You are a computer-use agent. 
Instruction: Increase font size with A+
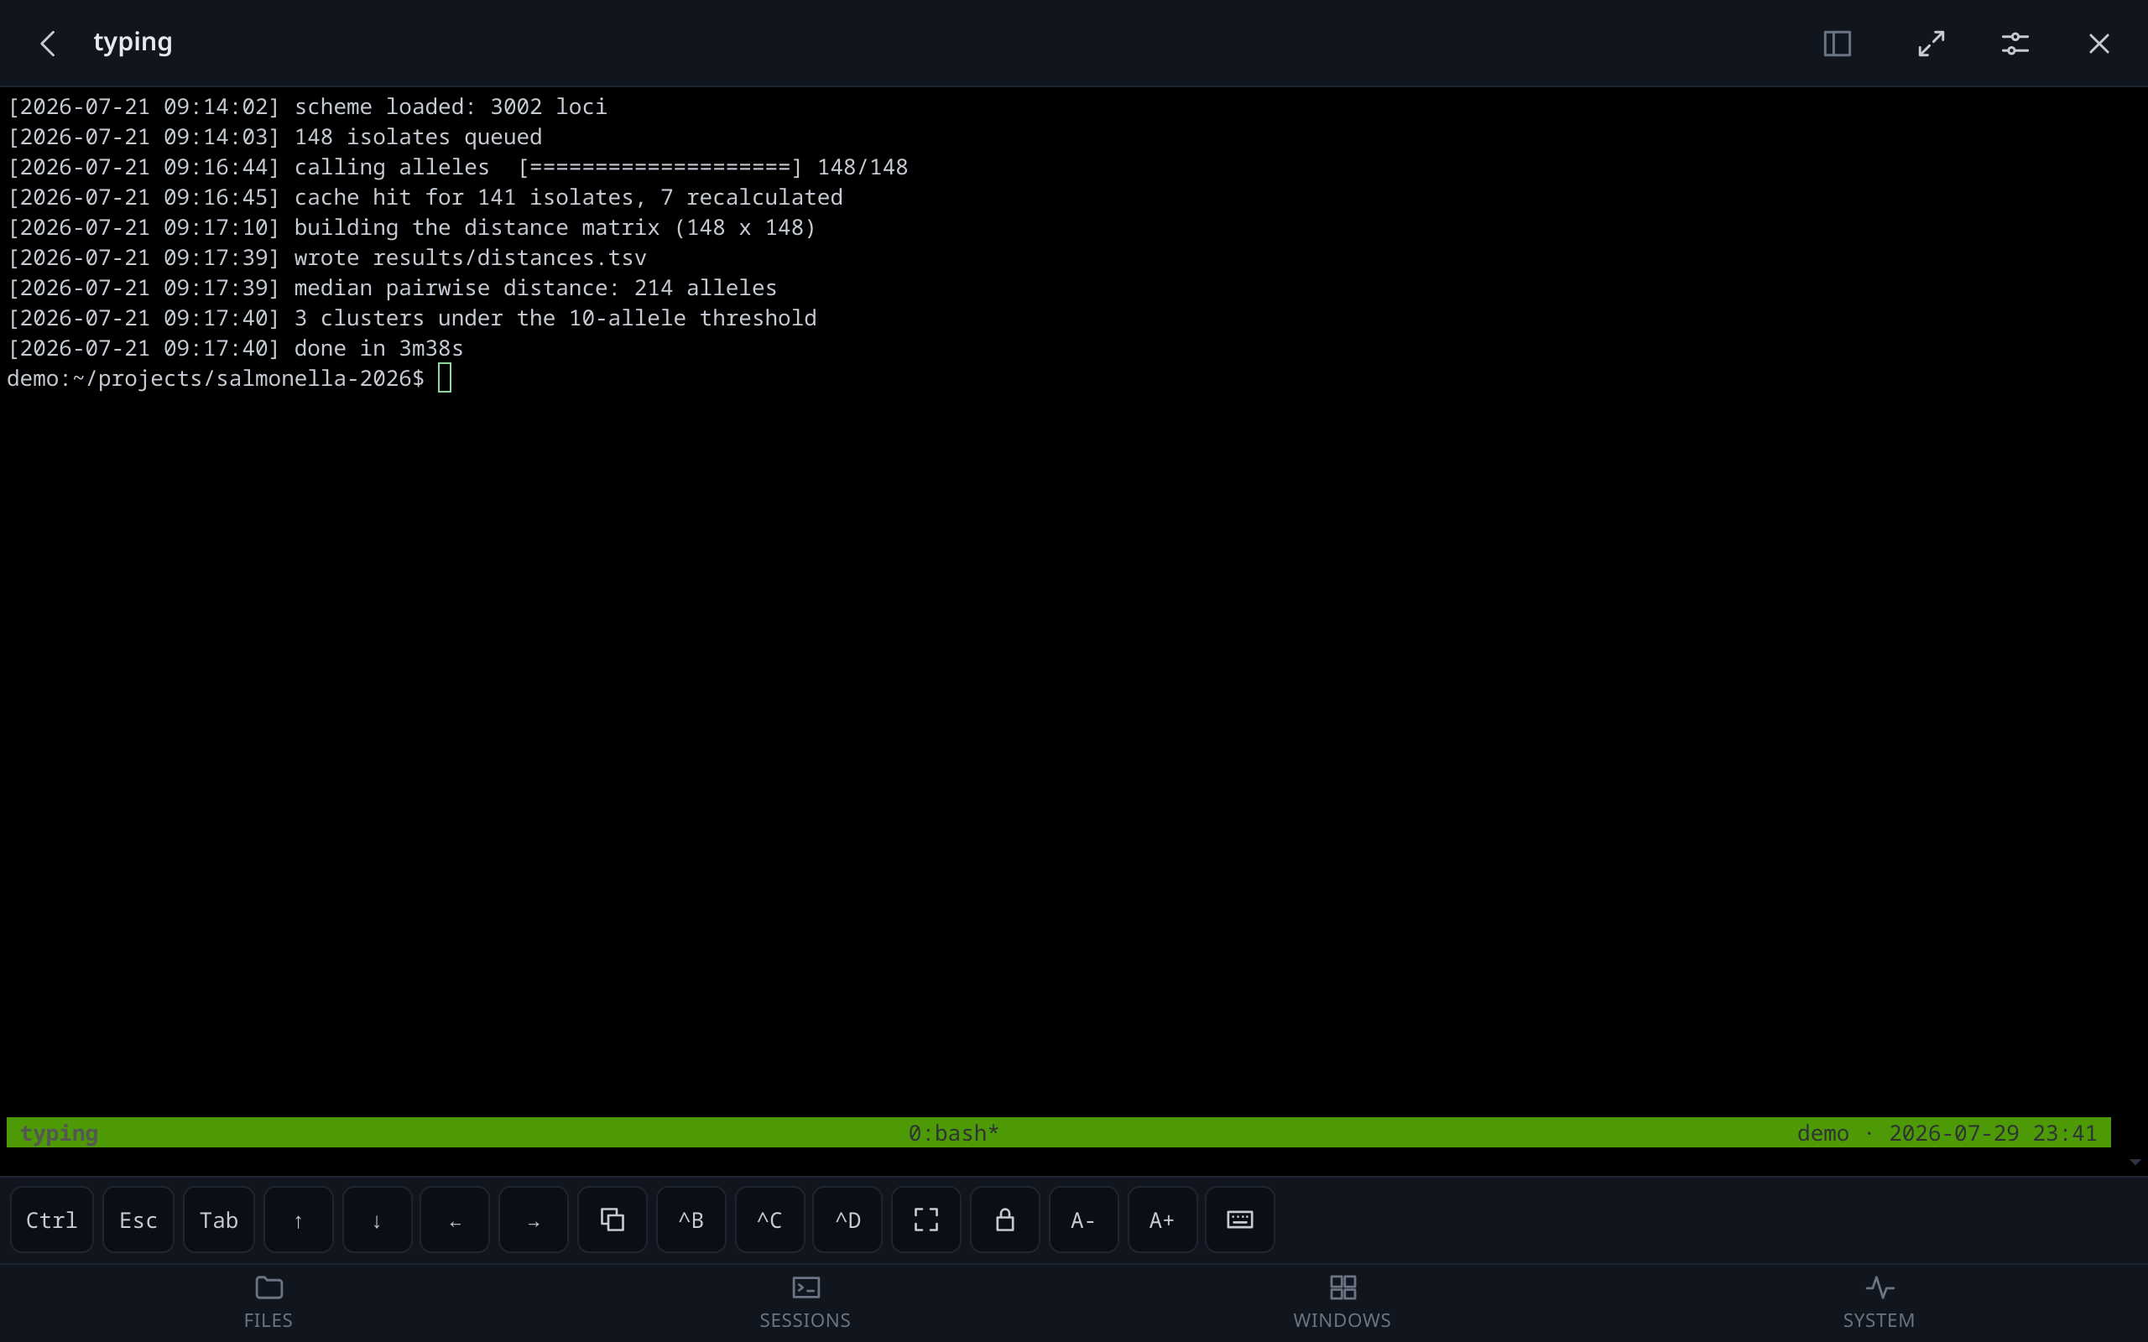[x=1163, y=1220]
